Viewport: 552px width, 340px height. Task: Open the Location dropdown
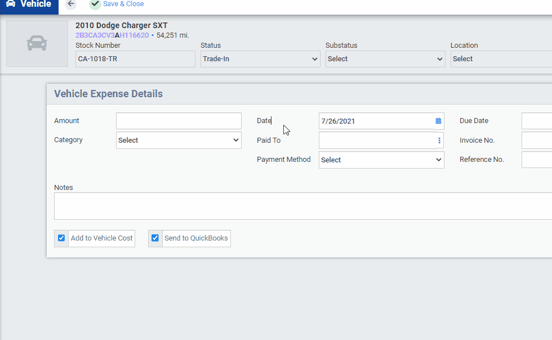click(500, 59)
